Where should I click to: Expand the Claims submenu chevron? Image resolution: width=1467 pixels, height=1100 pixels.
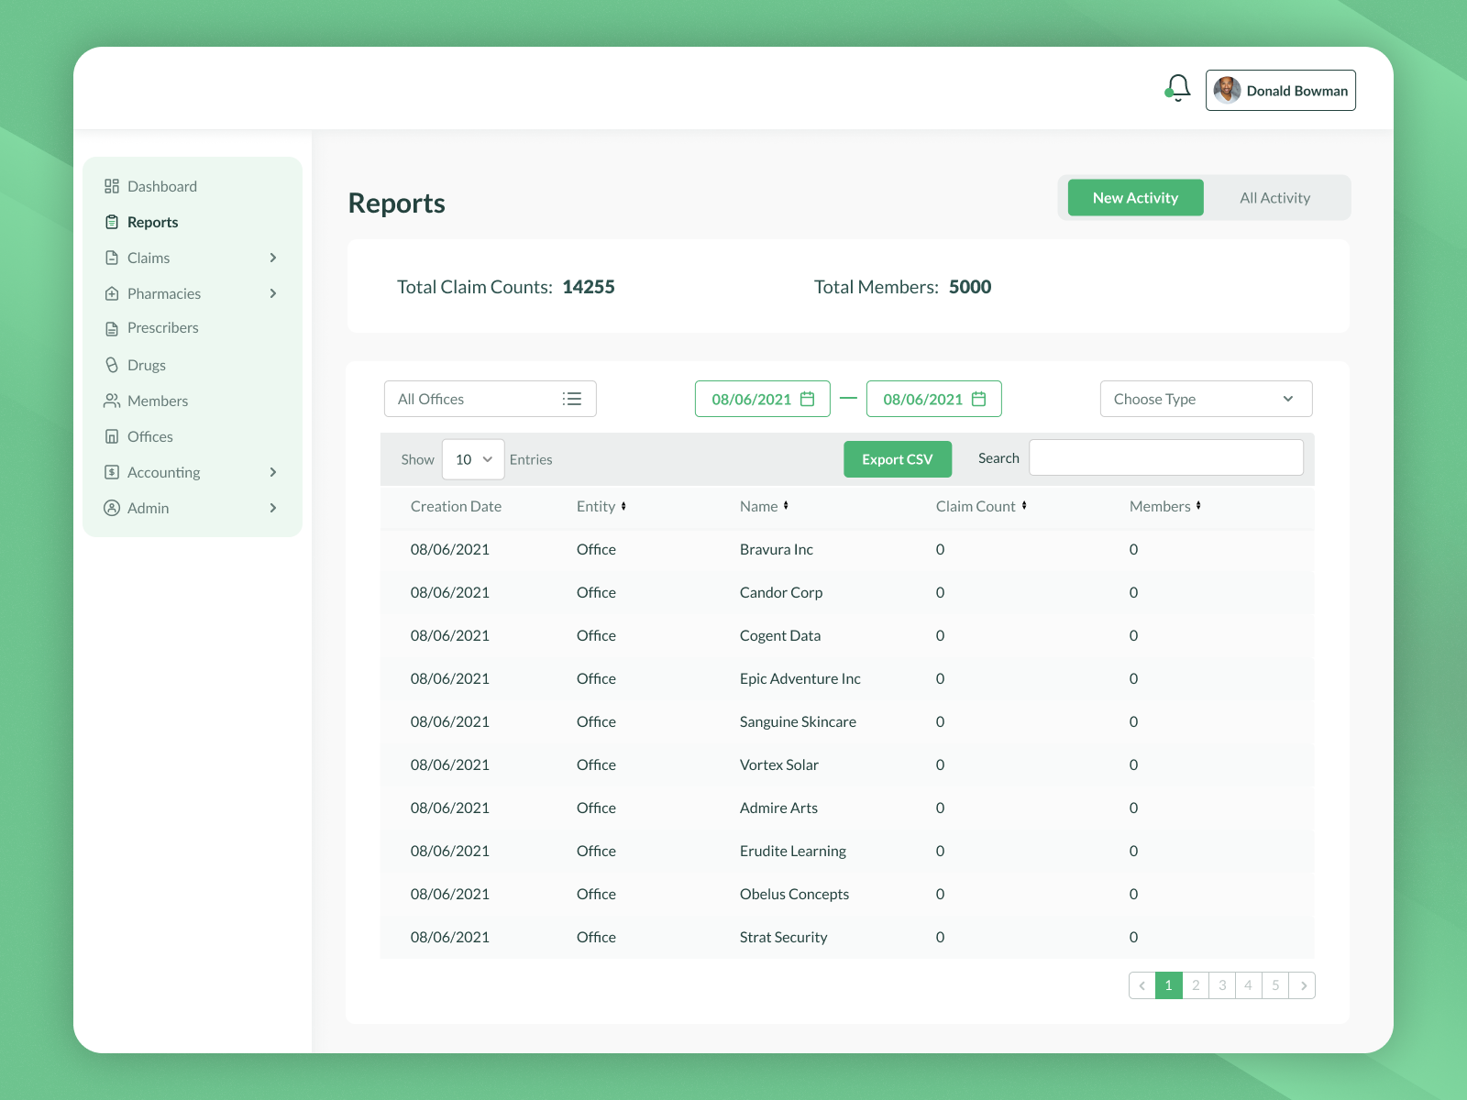point(273,258)
